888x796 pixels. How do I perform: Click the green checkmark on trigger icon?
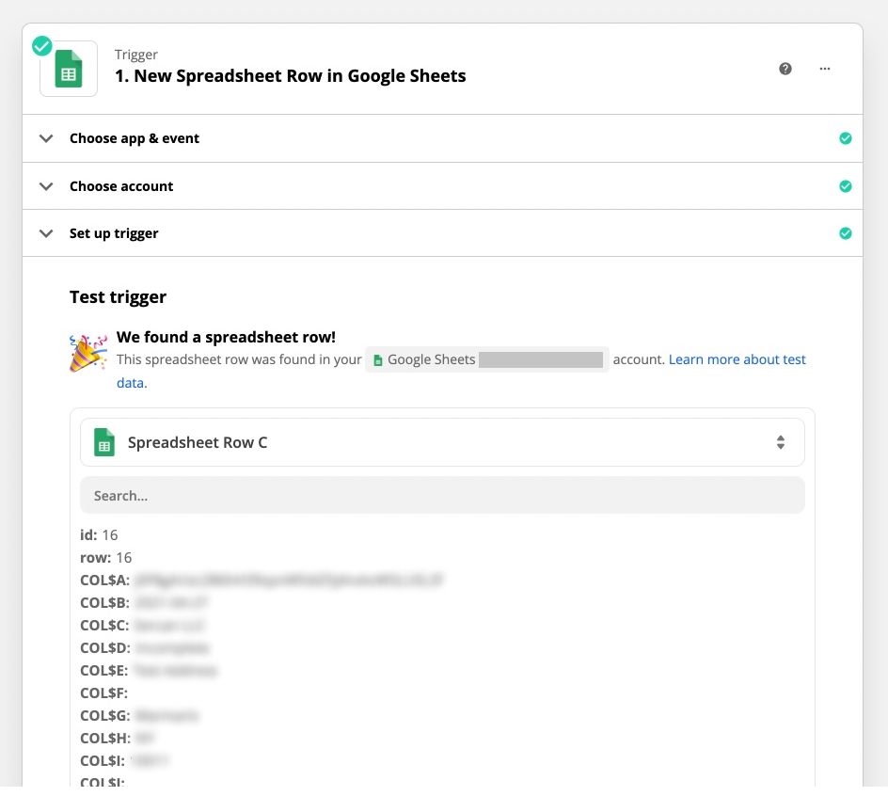(x=42, y=46)
